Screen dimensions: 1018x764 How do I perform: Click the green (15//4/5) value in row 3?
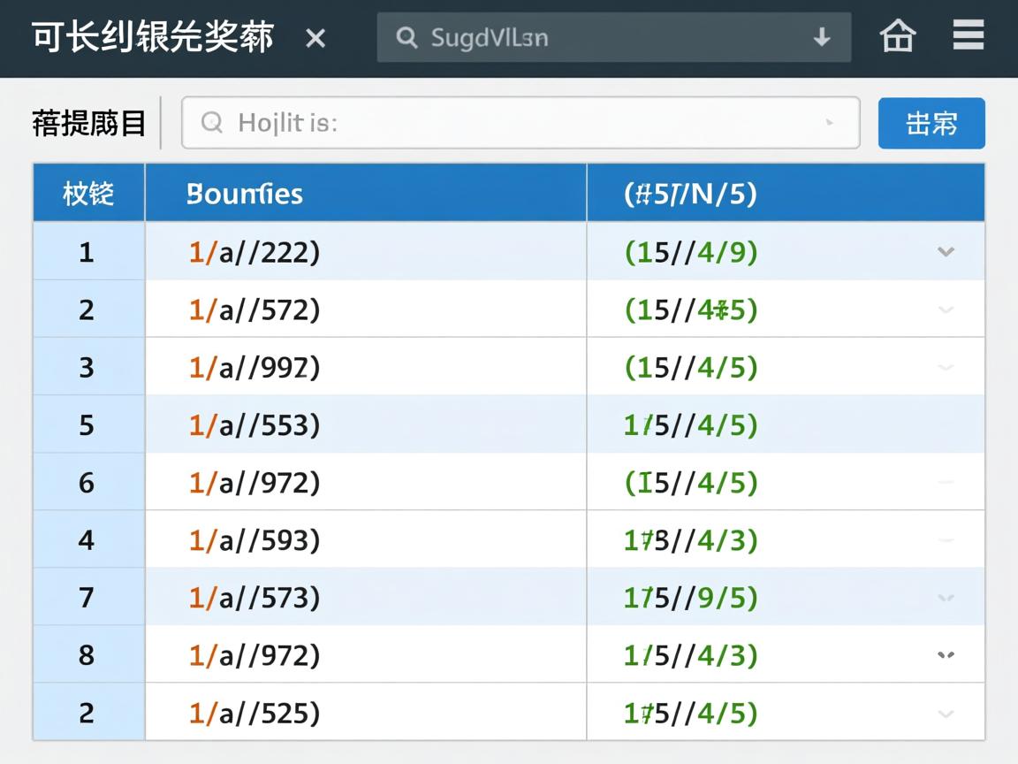point(689,368)
